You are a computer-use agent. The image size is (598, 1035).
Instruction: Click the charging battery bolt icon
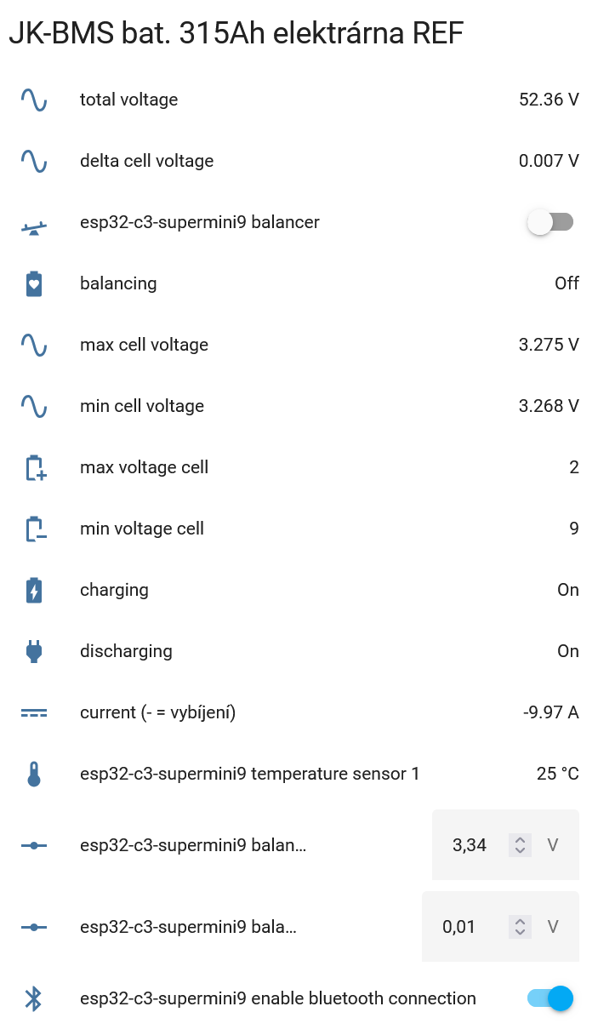coord(34,590)
